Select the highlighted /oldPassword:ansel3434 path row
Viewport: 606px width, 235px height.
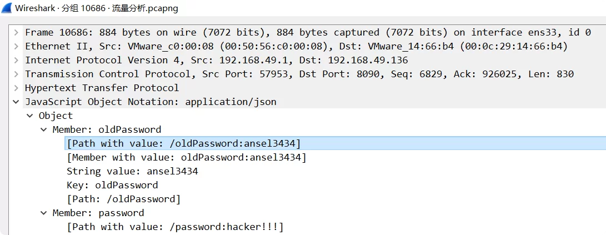pos(183,144)
